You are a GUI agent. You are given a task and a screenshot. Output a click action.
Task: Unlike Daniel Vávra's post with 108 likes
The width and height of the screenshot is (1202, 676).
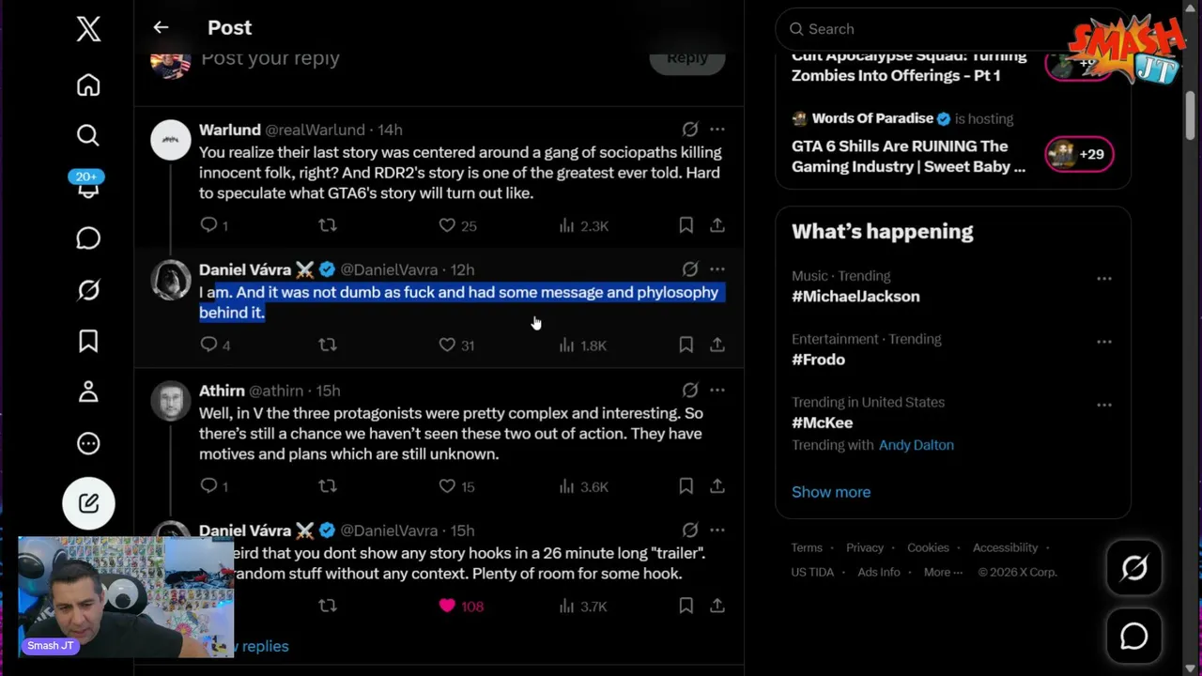pos(447,606)
